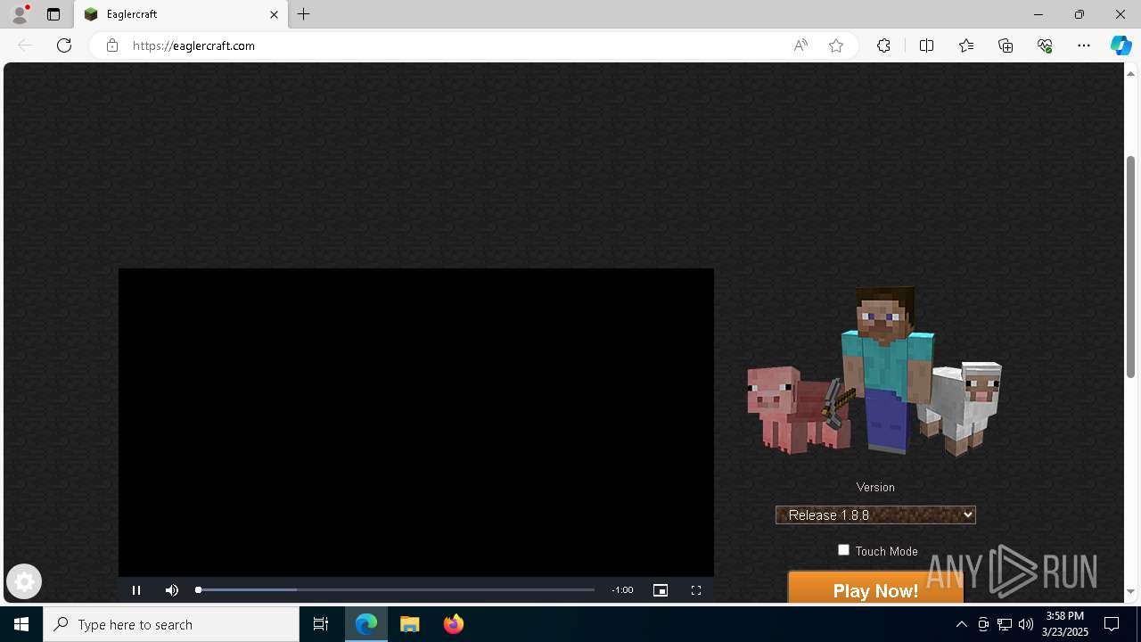
Task: Enable picture-in-picture mode
Action: (x=661, y=590)
